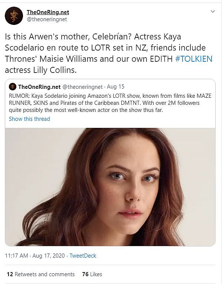View the 12 Retweets and comments
This screenshot has width=223, height=284.
tap(41, 274)
